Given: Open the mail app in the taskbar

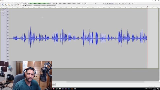Looking at the screenshot, I should pos(75,89).
